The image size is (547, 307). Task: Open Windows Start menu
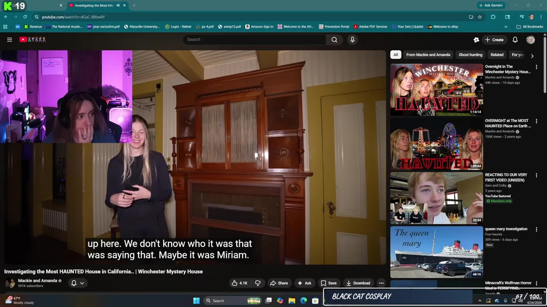tap(196, 301)
